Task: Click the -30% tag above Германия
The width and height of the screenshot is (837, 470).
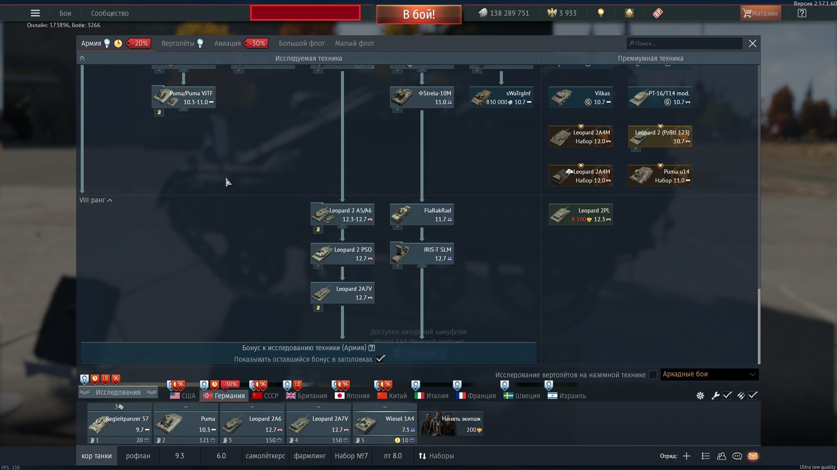Action: click(x=230, y=384)
